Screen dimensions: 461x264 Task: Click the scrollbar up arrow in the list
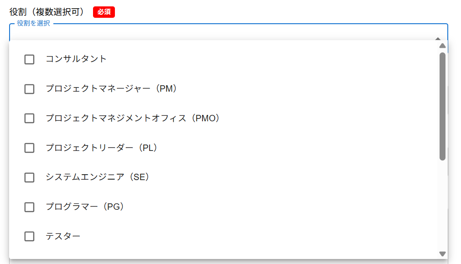point(442,46)
